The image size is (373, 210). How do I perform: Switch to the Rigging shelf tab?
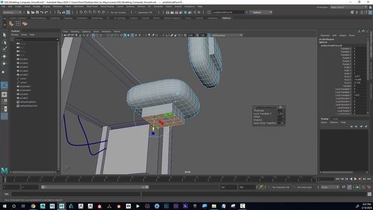click(68, 18)
